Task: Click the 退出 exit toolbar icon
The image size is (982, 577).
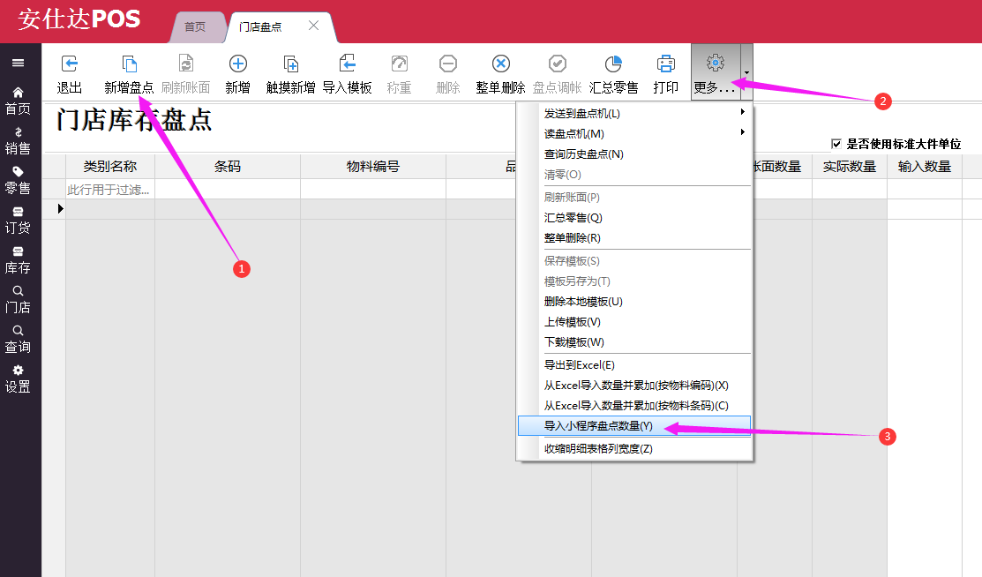Action: coord(70,64)
